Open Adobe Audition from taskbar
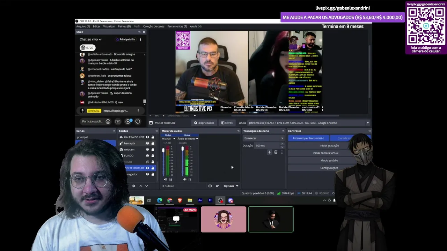Viewport: 447px width, 251px height. 200,200
